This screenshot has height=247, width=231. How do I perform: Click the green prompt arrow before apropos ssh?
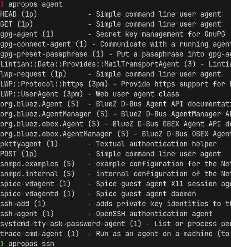2,244
